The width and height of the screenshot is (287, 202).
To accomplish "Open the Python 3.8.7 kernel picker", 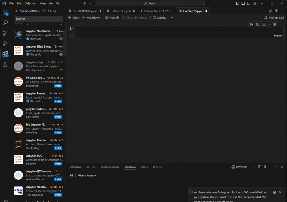I will tap(274, 18).
